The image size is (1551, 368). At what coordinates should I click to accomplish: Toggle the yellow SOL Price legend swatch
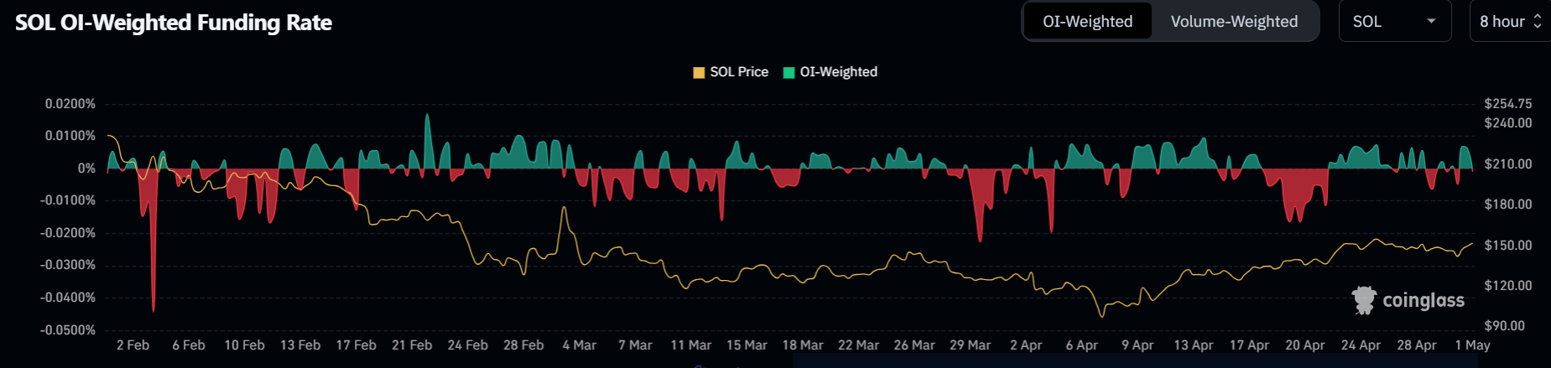click(699, 73)
